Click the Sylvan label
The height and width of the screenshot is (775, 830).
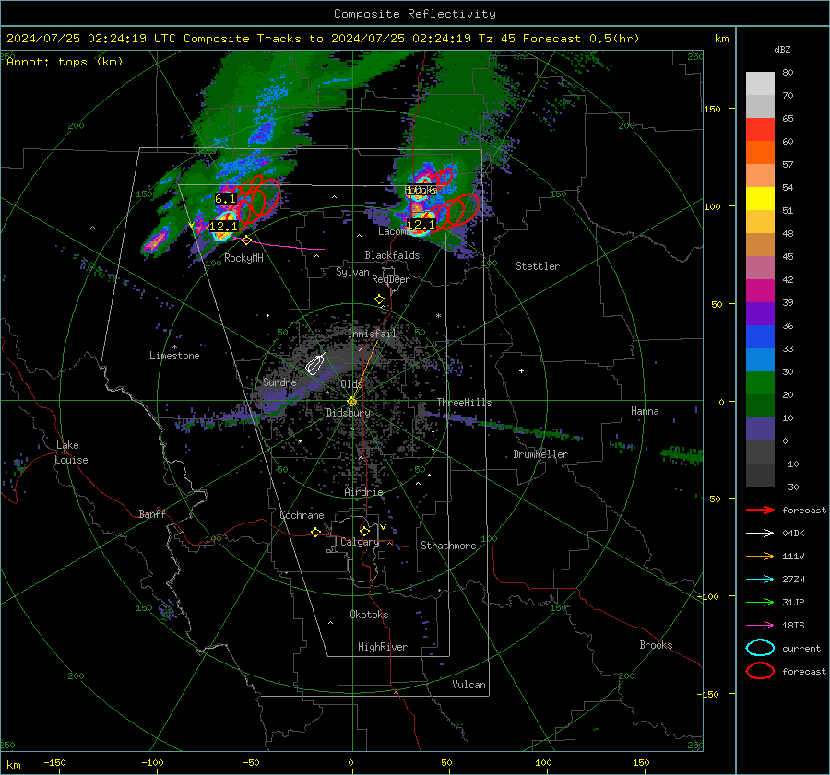352,272
